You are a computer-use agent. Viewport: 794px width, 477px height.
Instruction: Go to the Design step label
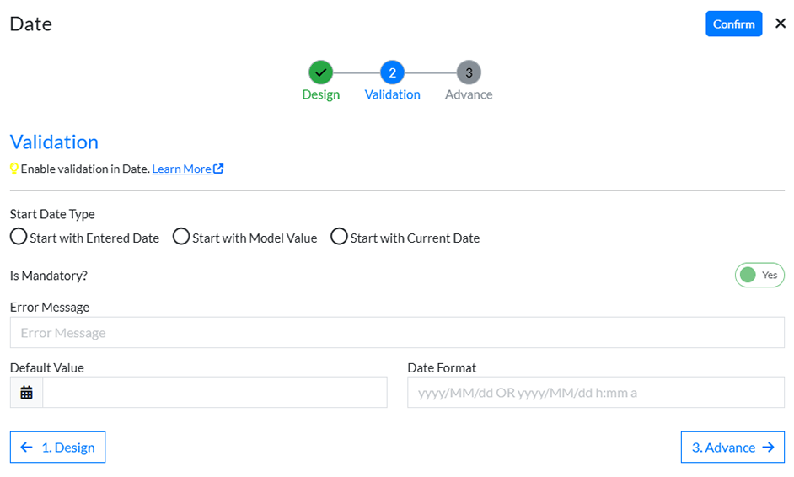click(x=320, y=94)
